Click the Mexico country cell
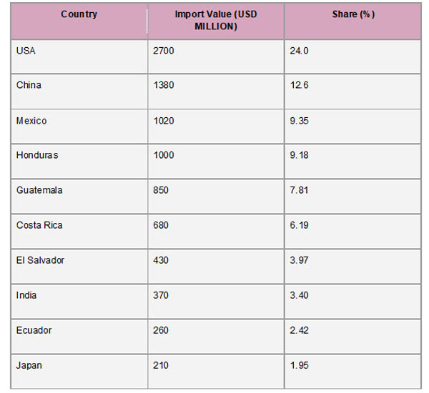Viewport: 429px width, 393px height. [x=79, y=126]
